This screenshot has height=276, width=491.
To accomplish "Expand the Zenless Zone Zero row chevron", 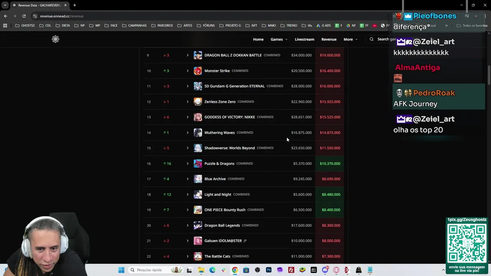I will tap(188, 102).
